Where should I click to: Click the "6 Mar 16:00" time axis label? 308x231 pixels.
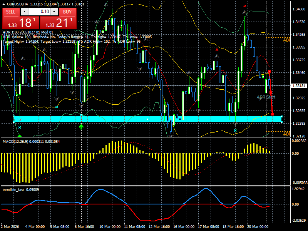point(84,226)
